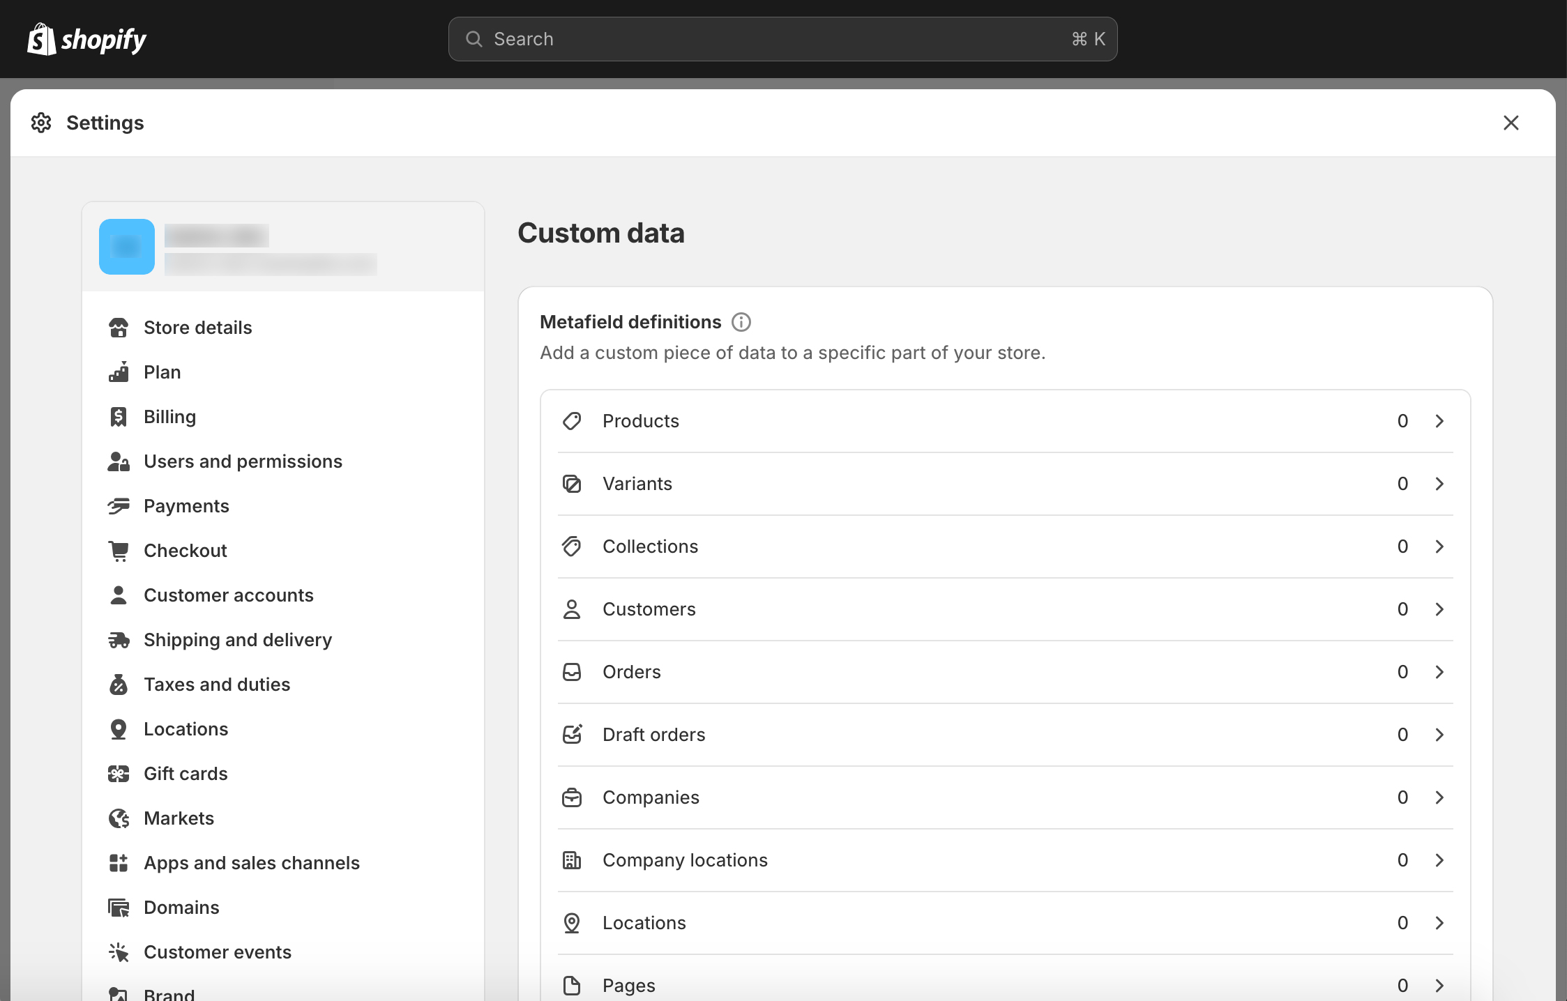Click the Orders row chevron
The width and height of the screenshot is (1567, 1001).
1439,672
